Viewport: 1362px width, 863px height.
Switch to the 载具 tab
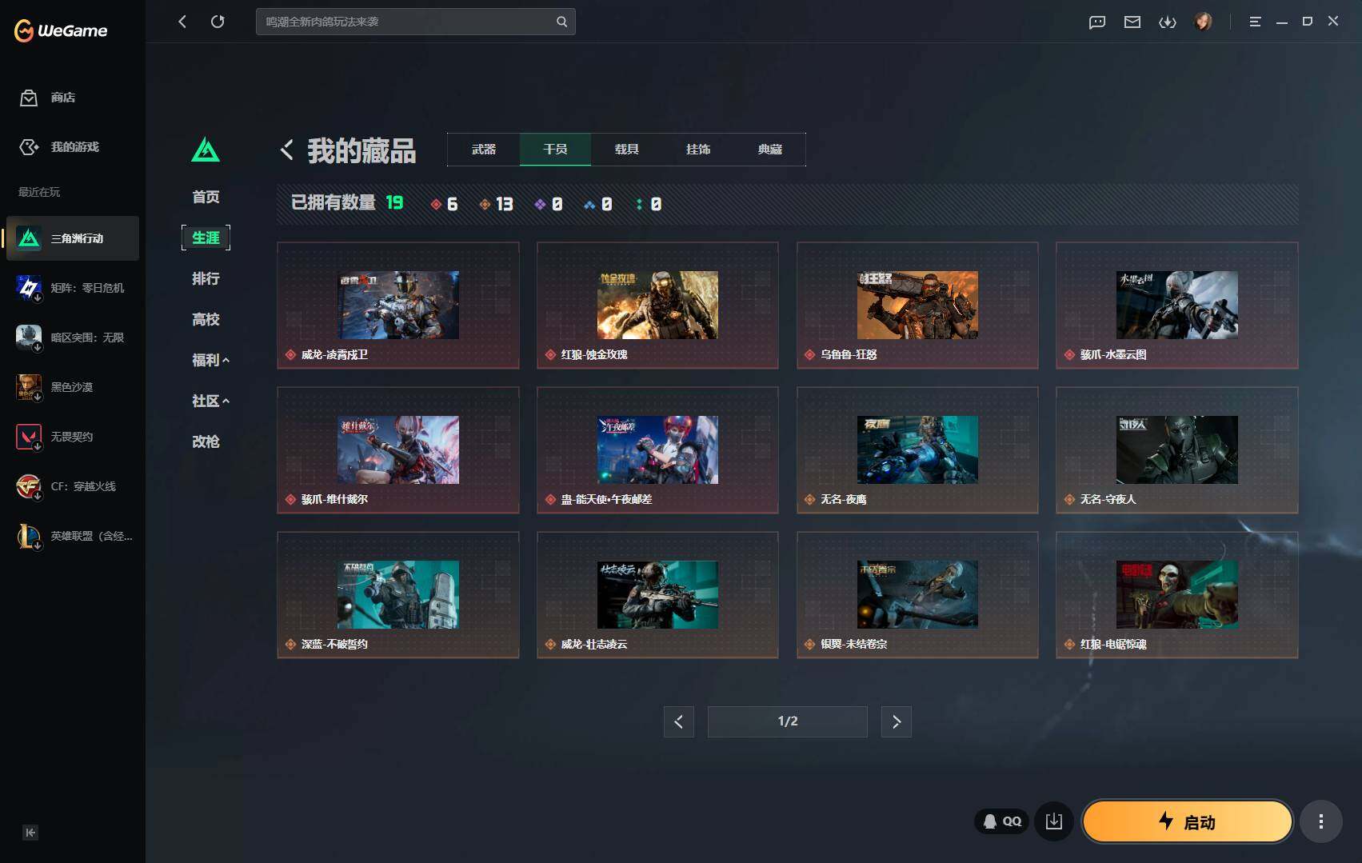coord(627,150)
